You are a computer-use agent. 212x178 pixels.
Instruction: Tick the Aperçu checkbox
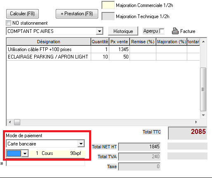pyautogui.click(x=162, y=31)
